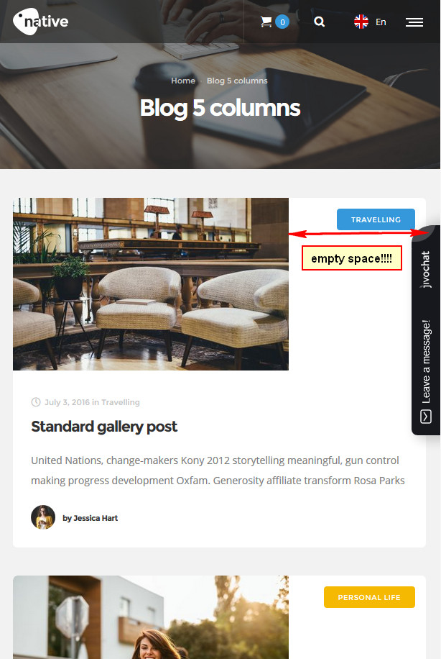
Task: Expand the En language selector
Action: click(381, 22)
